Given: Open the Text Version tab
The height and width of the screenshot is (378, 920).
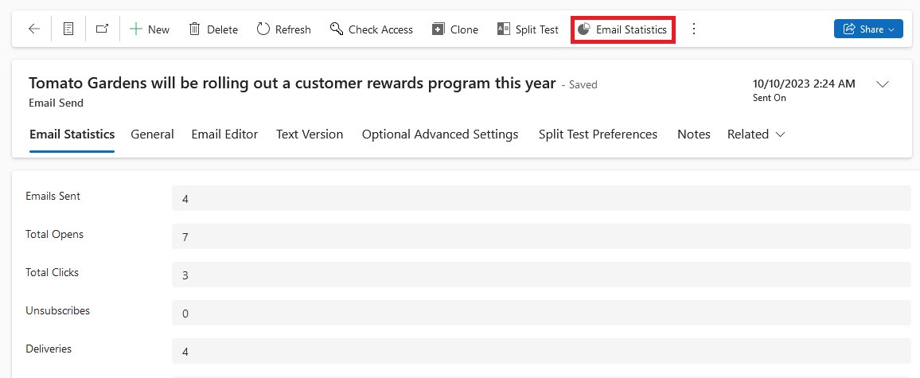Looking at the screenshot, I should tap(310, 134).
